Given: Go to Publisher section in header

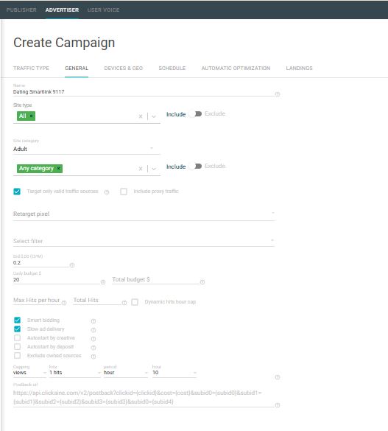Looking at the screenshot, I should point(21,10).
